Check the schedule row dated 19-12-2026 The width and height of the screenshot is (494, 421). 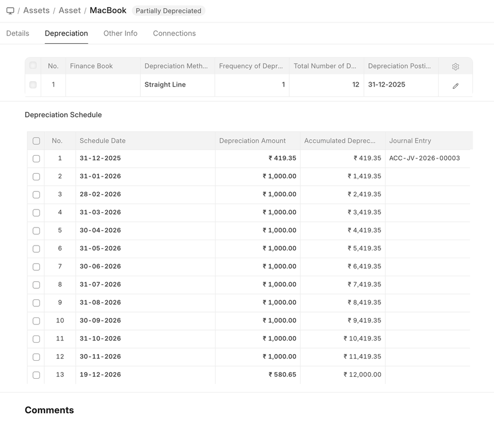36,375
